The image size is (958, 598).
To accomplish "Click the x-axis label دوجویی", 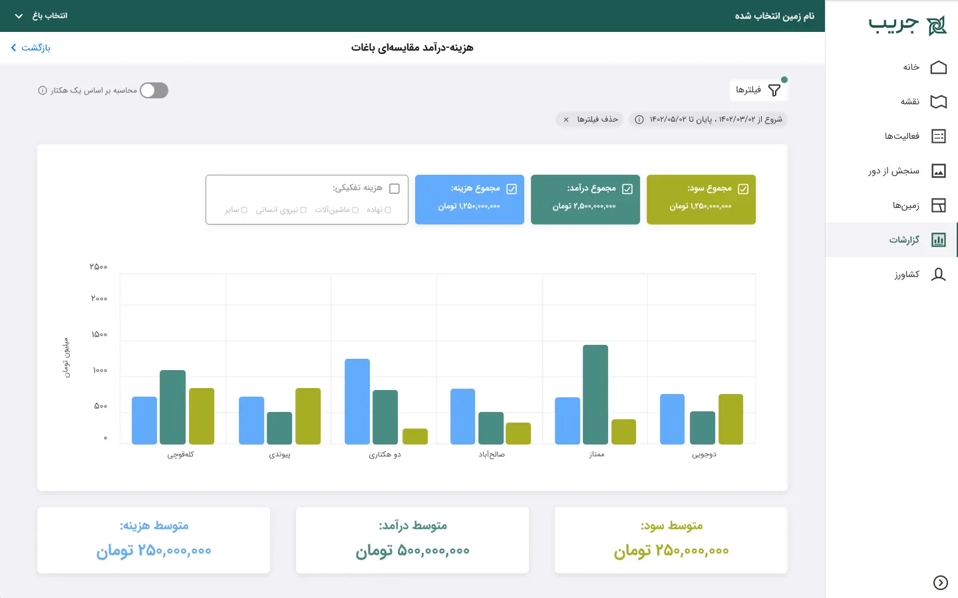I will [x=704, y=454].
